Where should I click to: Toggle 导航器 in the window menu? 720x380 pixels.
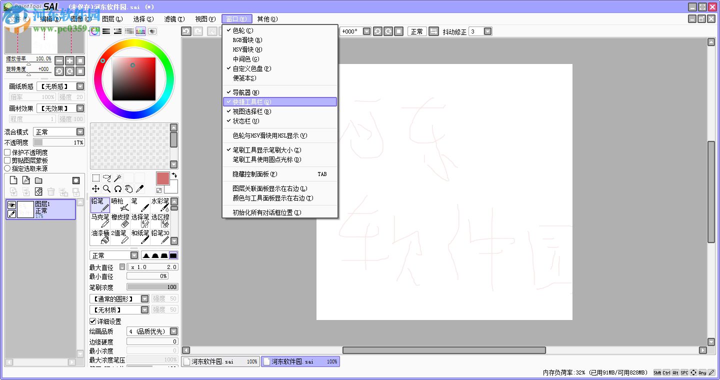280,92
